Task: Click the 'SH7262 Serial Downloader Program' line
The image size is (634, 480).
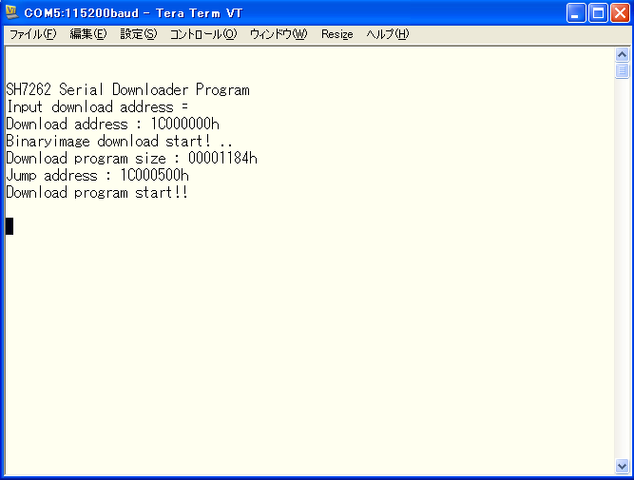Action: (127, 89)
